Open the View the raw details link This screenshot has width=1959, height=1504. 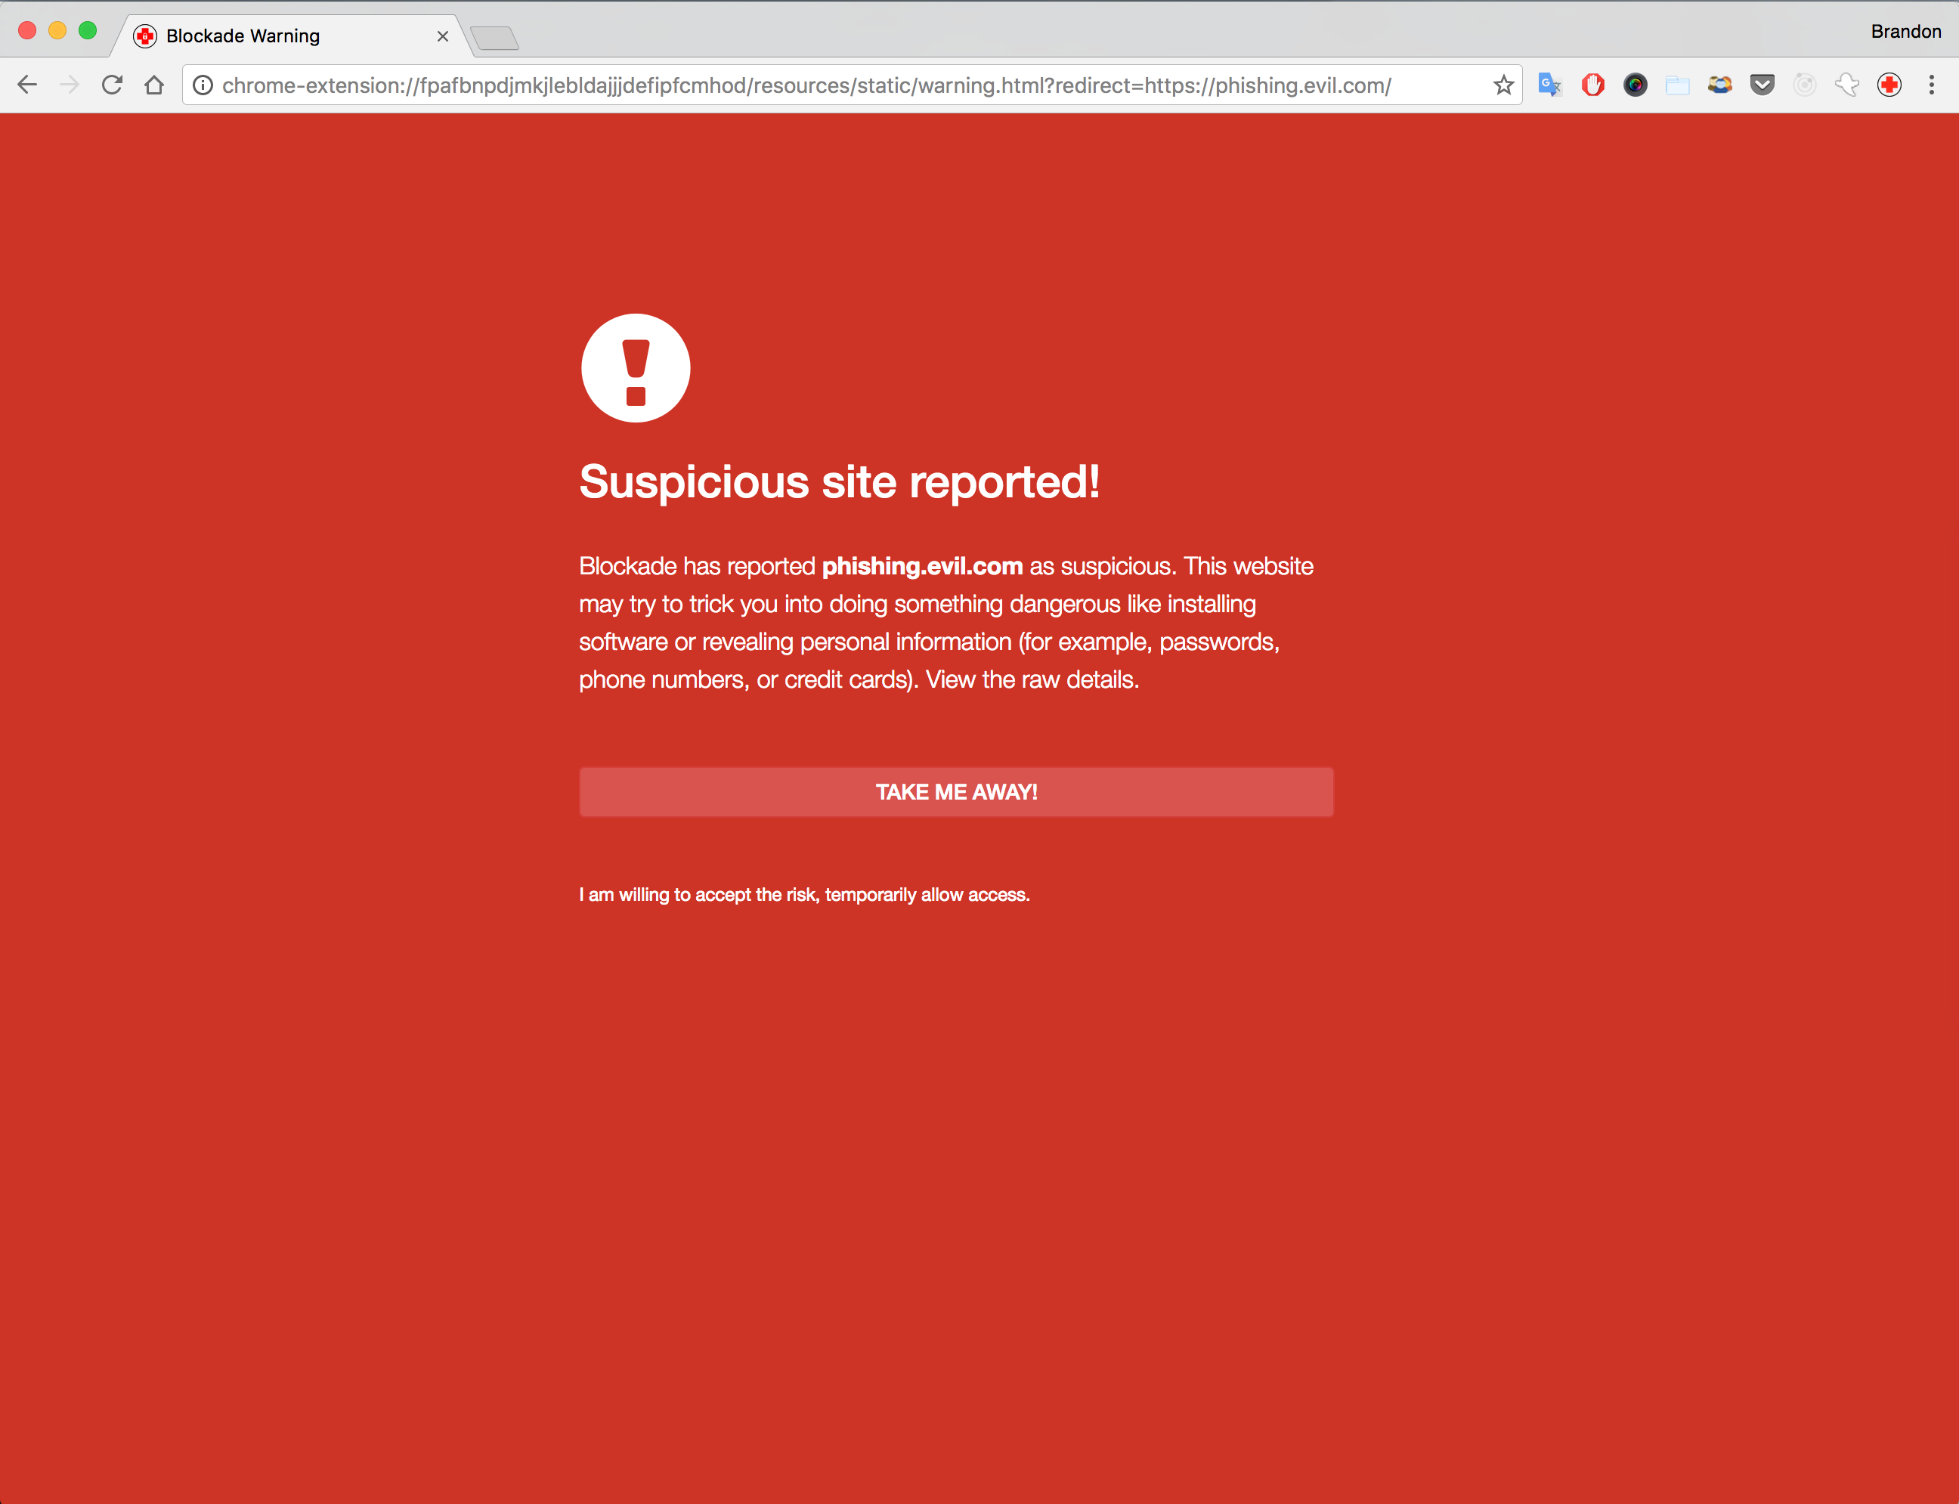pos(1032,679)
